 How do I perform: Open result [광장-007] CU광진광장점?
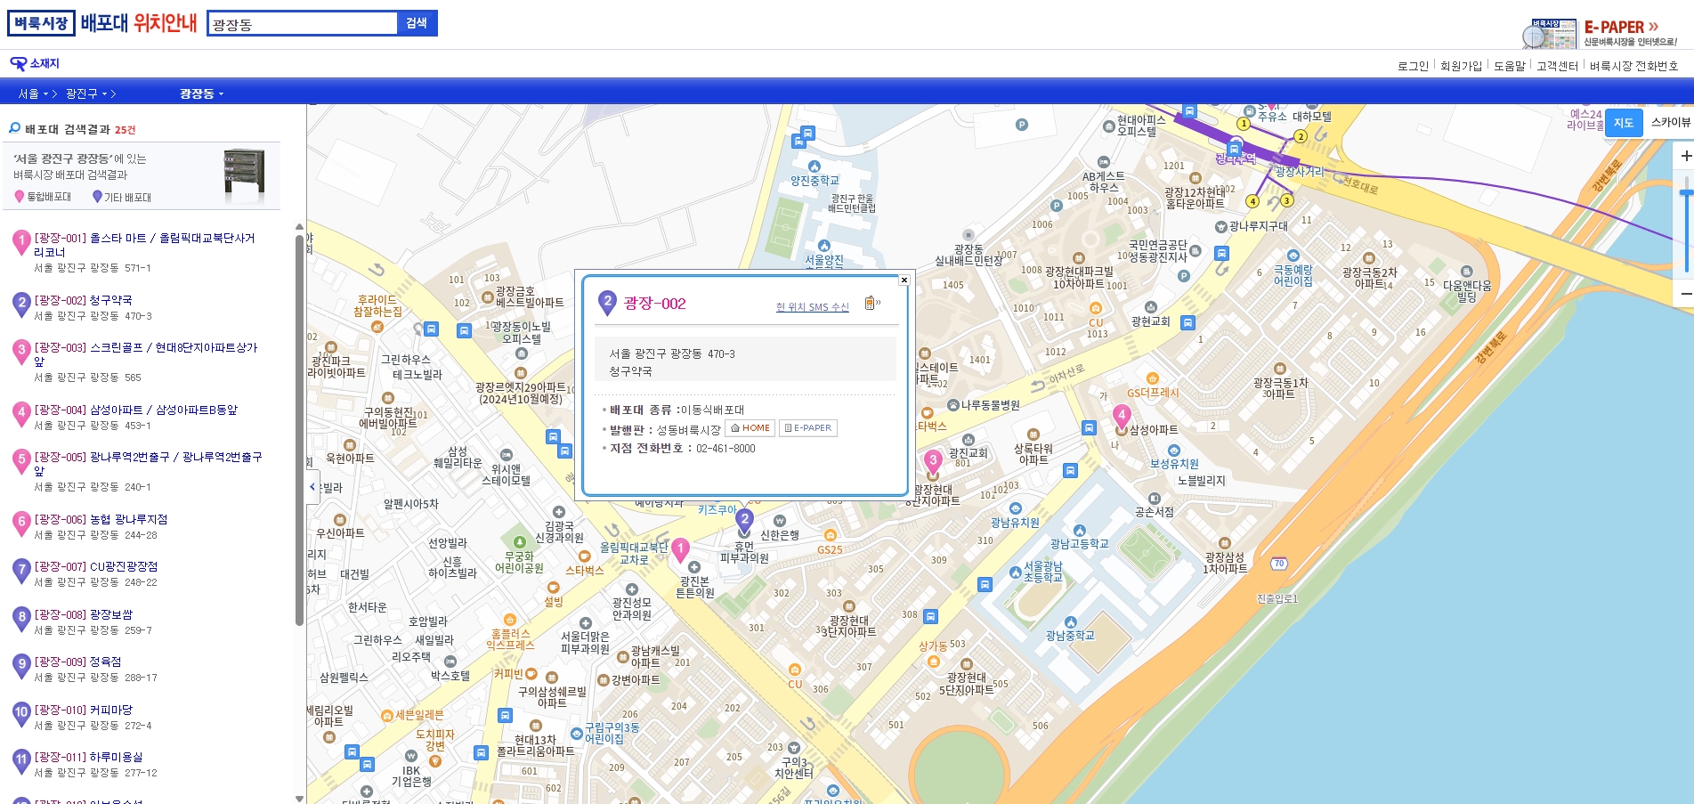point(96,567)
